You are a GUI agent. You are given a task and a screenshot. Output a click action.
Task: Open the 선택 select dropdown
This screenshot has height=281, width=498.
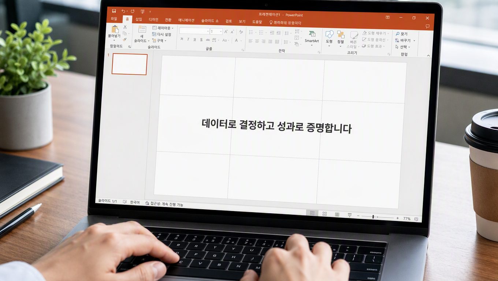point(403,47)
